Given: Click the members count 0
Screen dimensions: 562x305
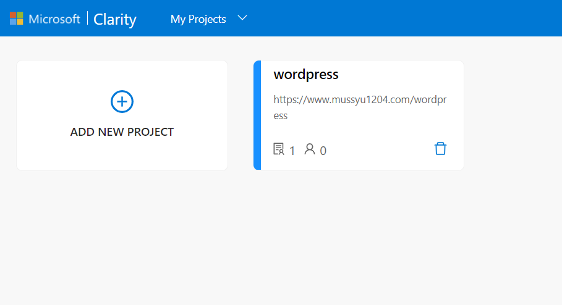Looking at the screenshot, I should [323, 151].
